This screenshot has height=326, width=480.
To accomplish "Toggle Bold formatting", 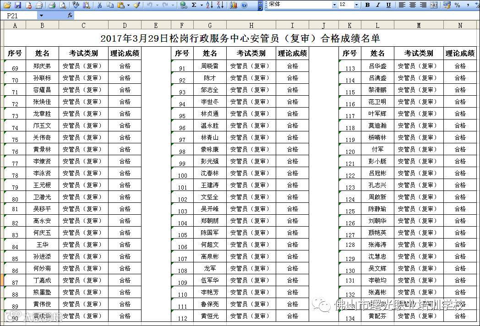I will [x=368, y=5].
